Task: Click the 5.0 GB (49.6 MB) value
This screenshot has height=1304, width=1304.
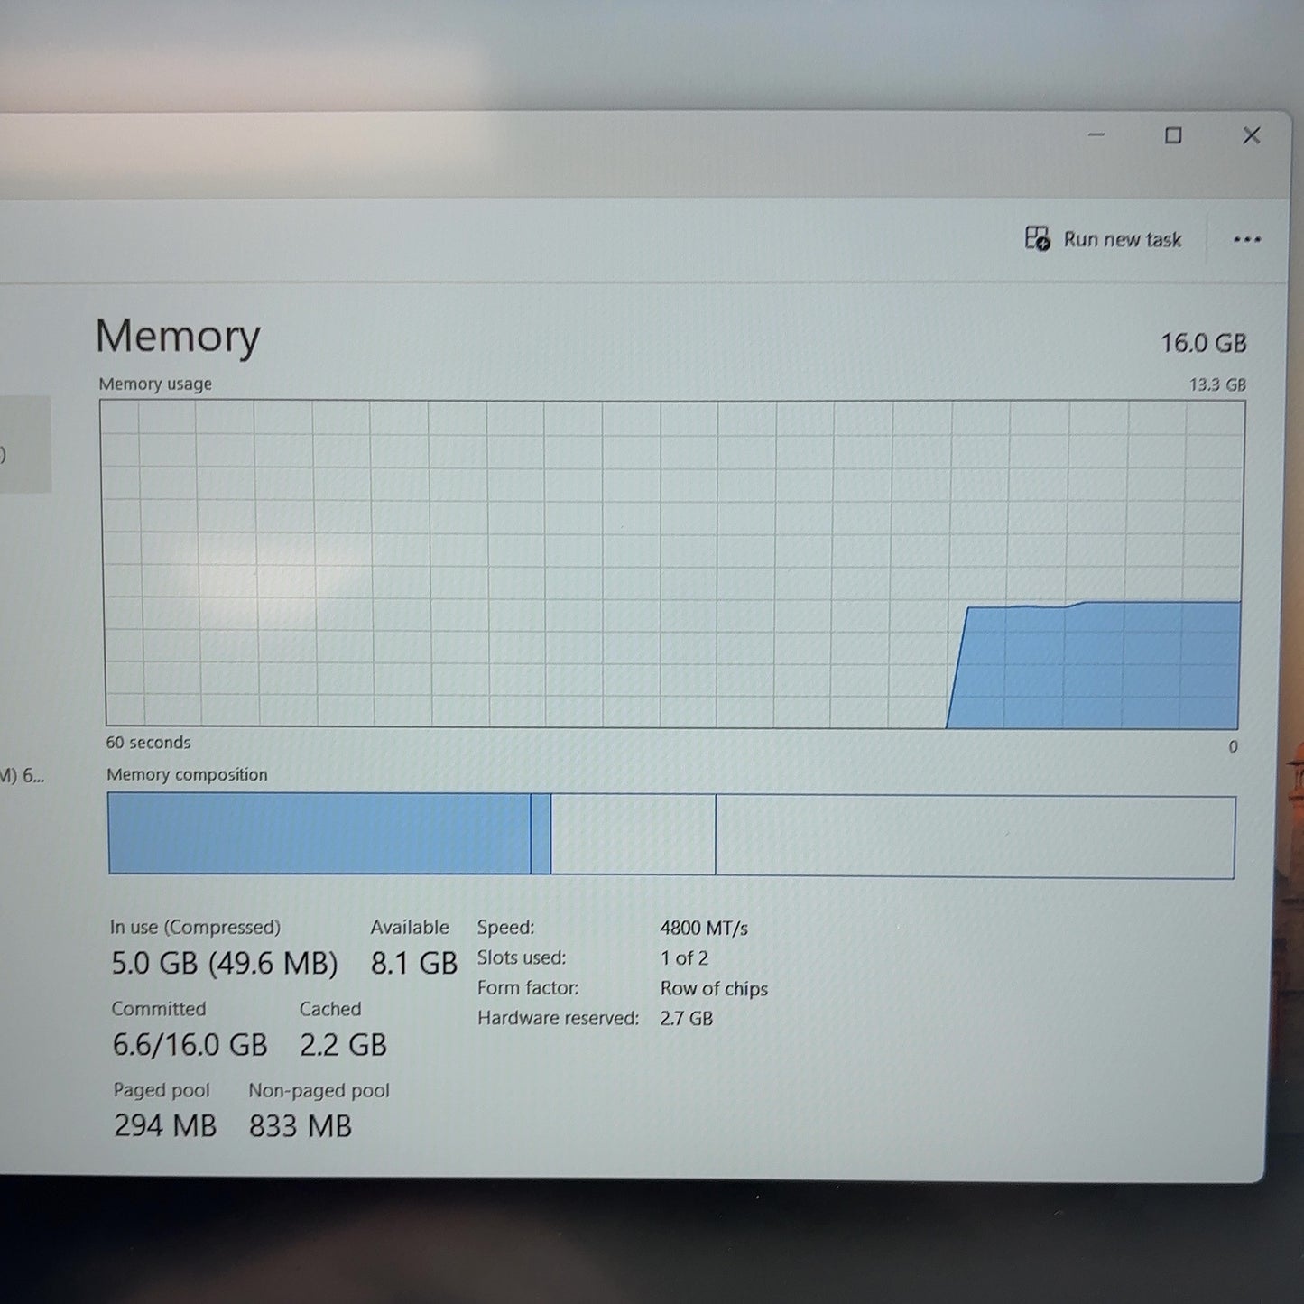Action: [224, 963]
